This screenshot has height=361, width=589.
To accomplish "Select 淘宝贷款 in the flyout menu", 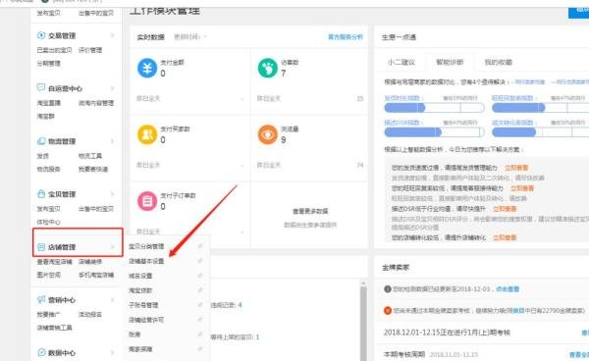I will (140, 290).
